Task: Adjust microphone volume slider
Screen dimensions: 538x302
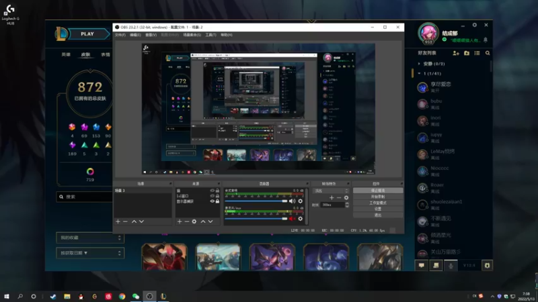Action: (256, 219)
